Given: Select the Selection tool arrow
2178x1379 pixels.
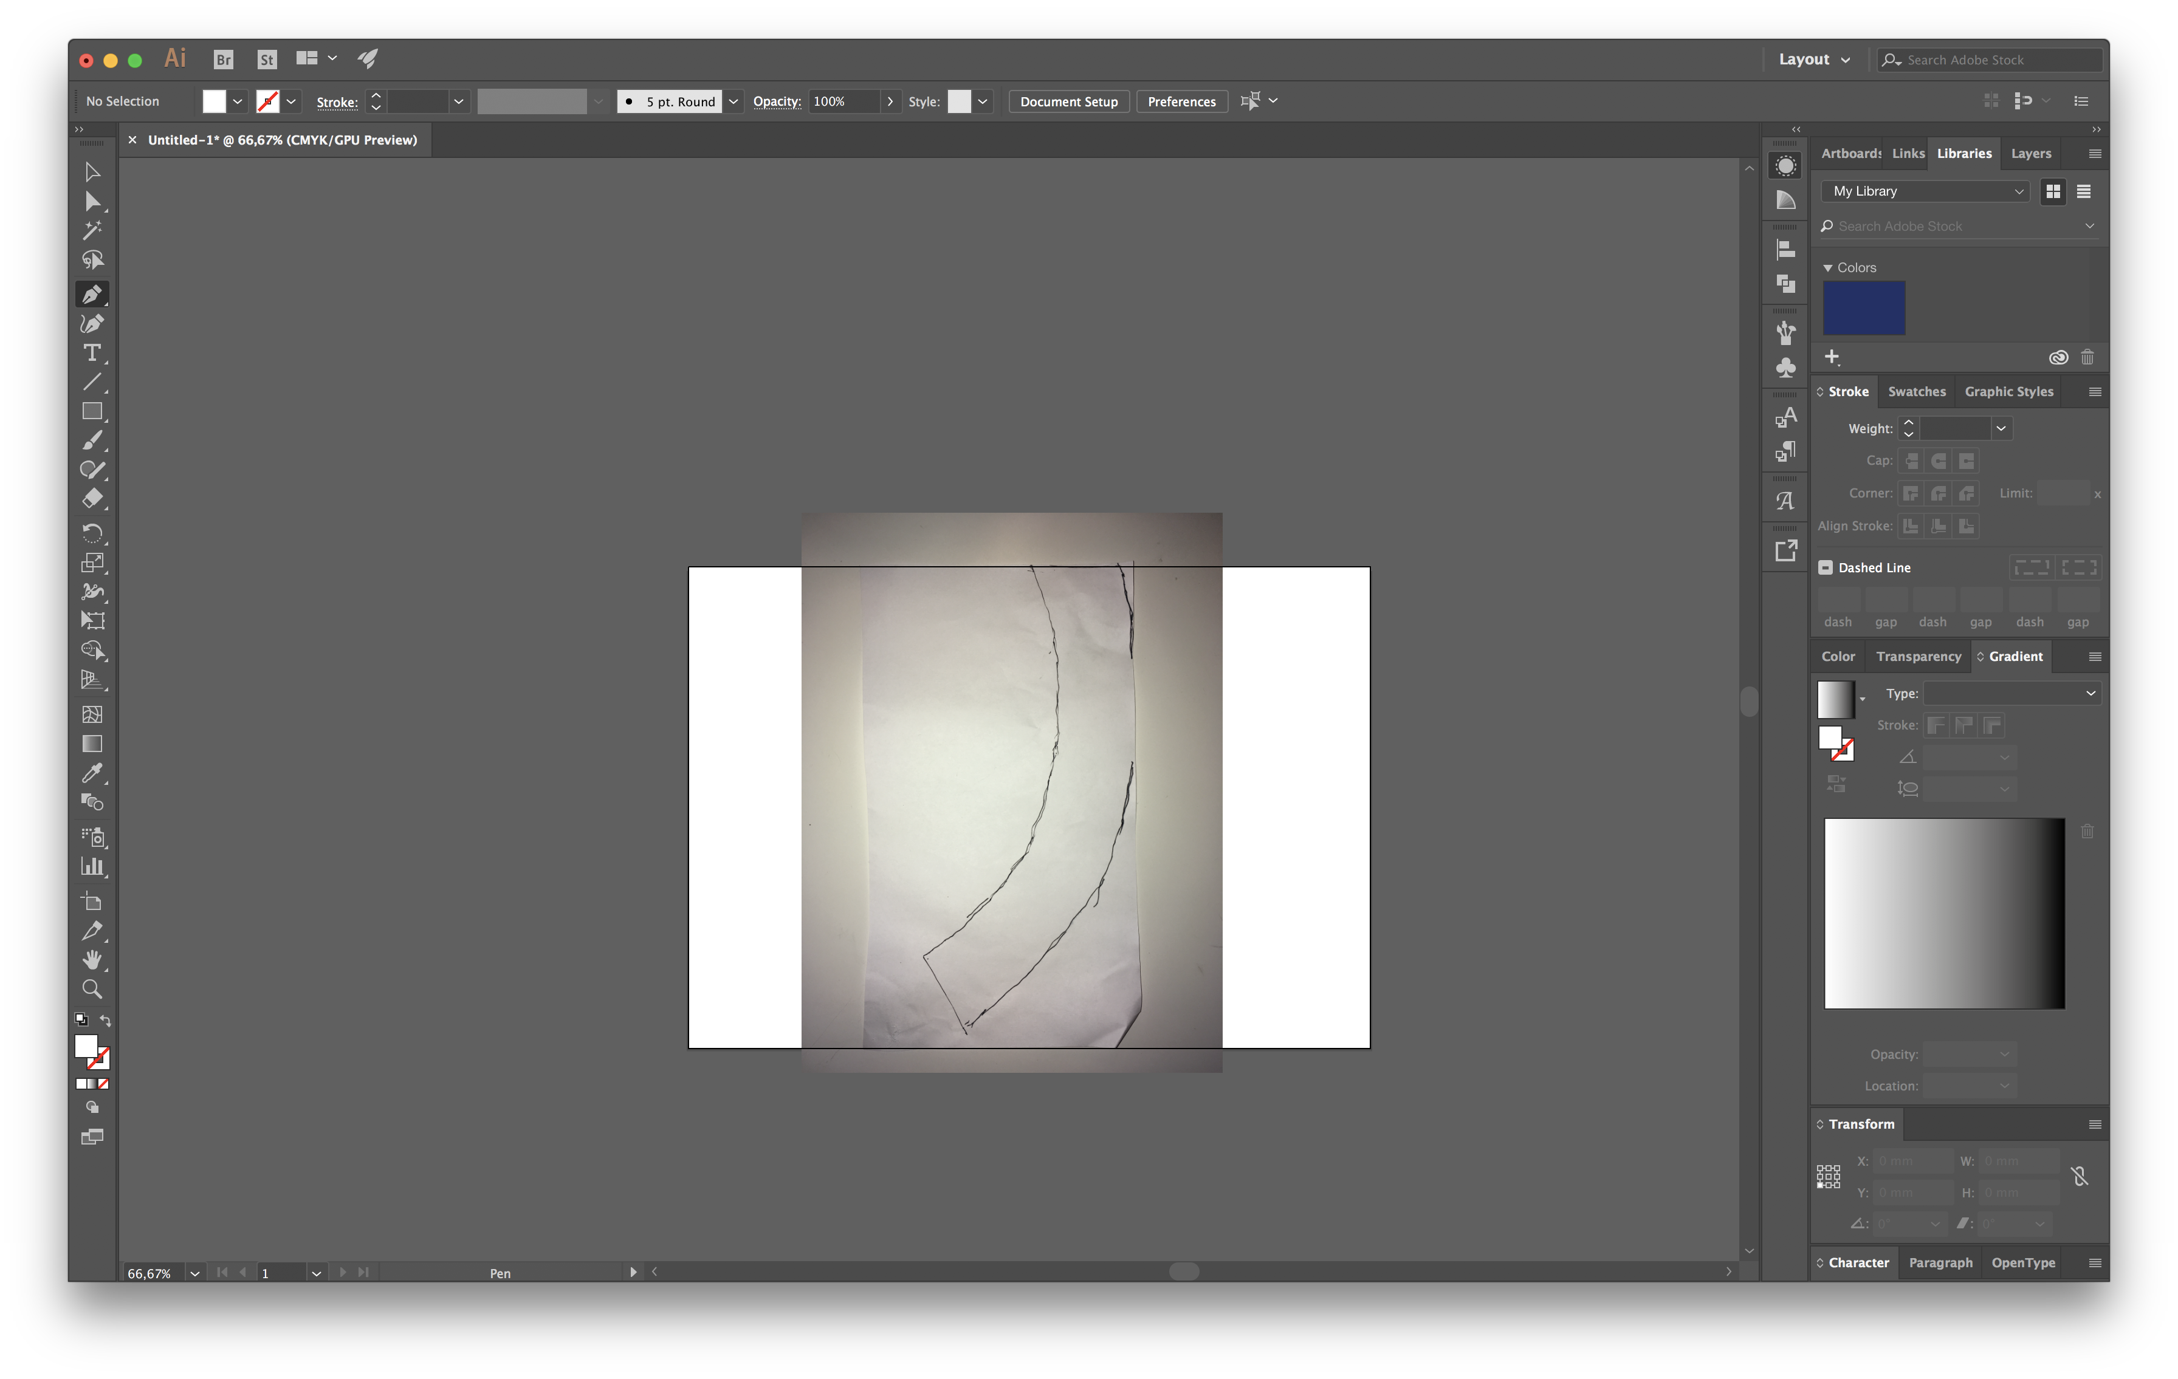Looking at the screenshot, I should pyautogui.click(x=91, y=171).
